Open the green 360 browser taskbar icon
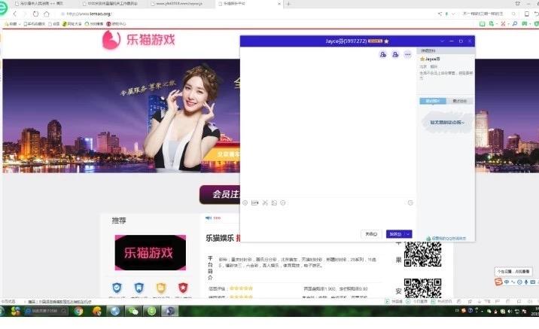This screenshot has height=329, width=539. click(x=151, y=311)
